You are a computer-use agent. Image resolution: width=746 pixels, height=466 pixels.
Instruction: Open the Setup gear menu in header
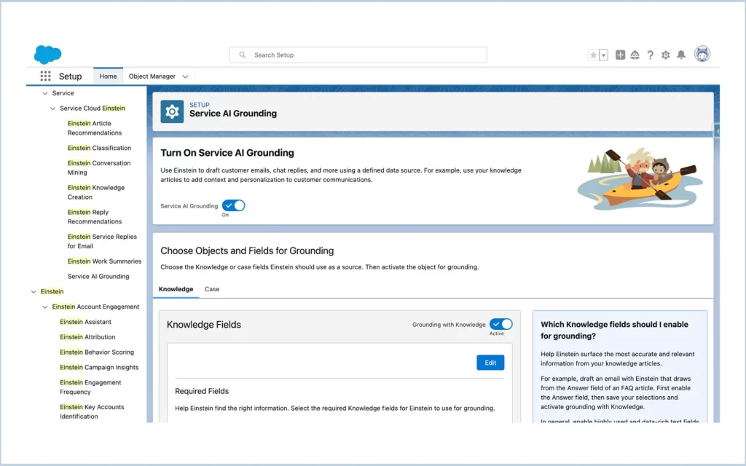(666, 55)
